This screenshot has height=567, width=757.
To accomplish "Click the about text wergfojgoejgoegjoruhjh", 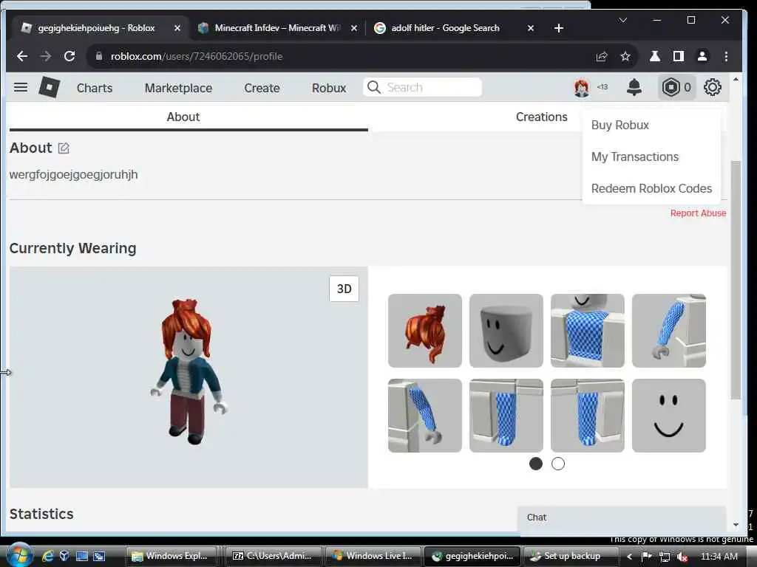I will click(73, 174).
